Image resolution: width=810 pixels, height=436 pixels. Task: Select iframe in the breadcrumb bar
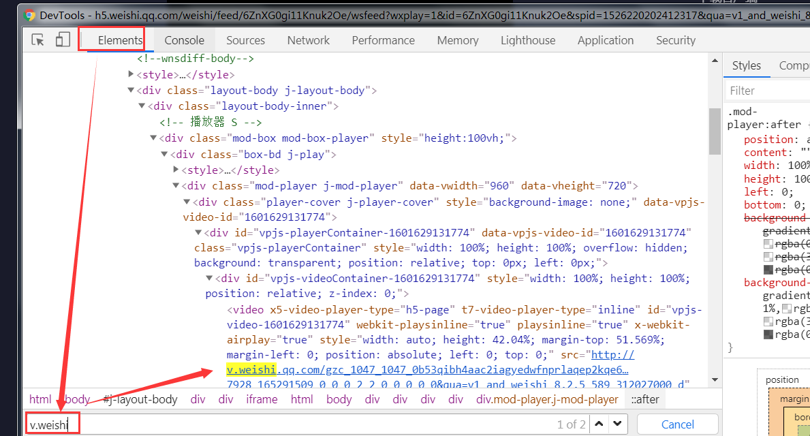[x=262, y=399]
